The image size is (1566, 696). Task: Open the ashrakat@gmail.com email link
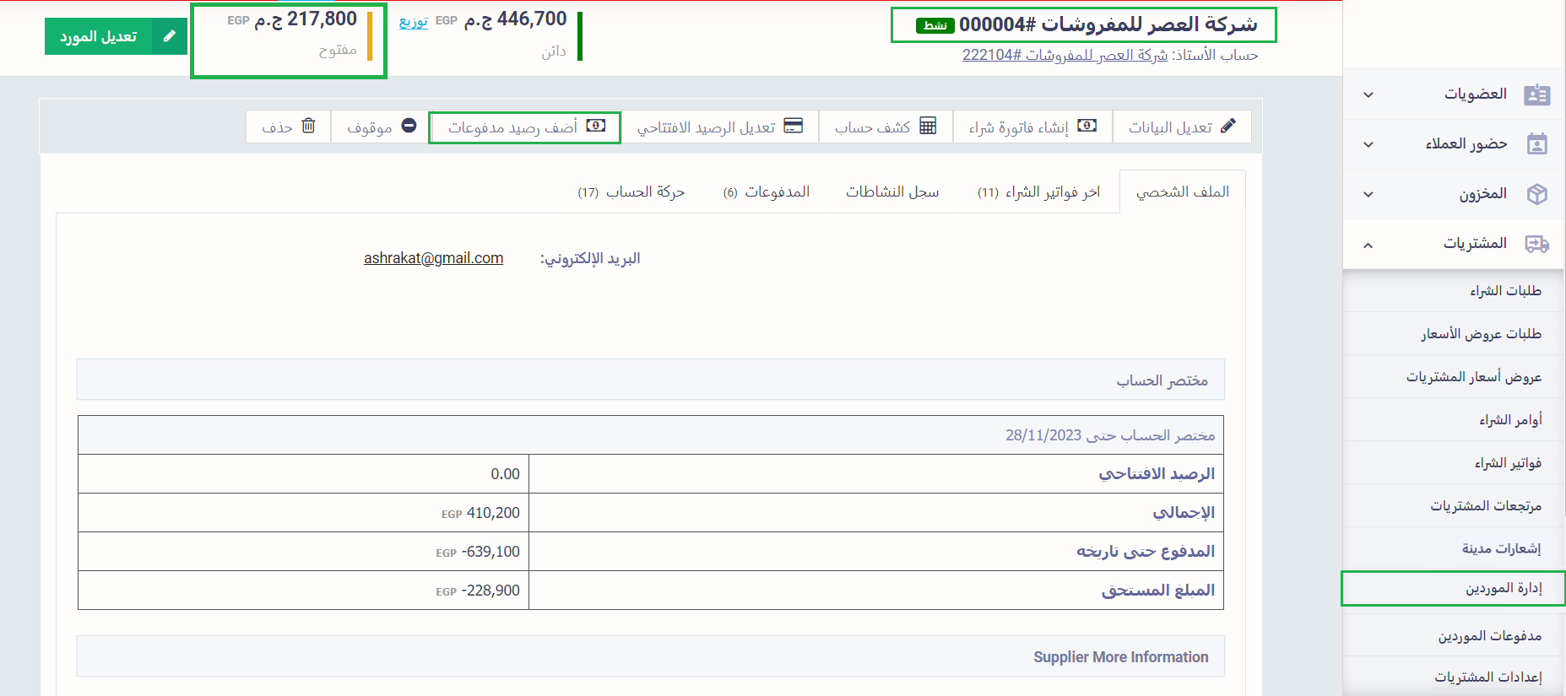click(433, 258)
